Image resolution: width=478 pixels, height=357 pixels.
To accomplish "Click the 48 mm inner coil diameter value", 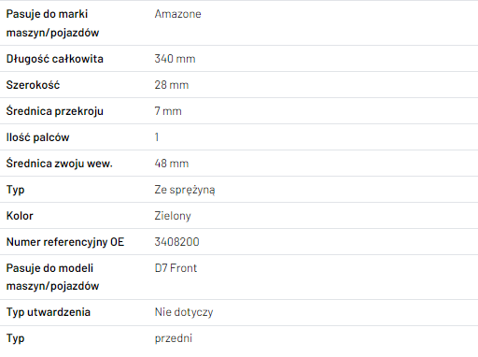I will [x=172, y=164].
